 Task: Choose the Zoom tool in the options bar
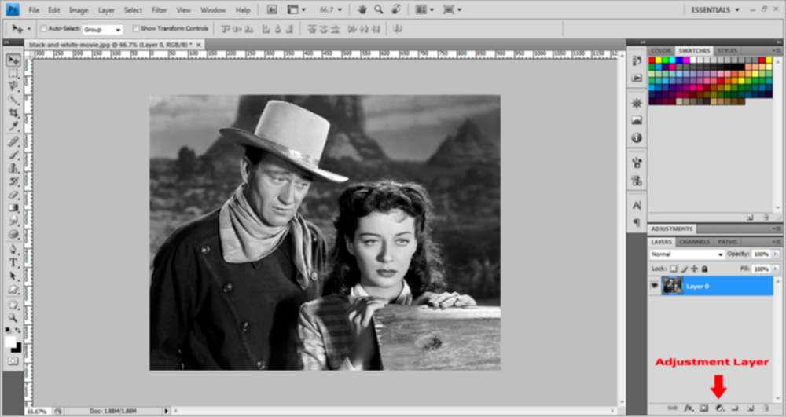click(x=379, y=9)
